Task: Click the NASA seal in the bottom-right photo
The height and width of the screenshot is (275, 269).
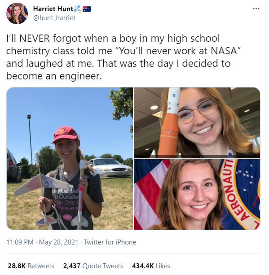Action: (x=240, y=195)
